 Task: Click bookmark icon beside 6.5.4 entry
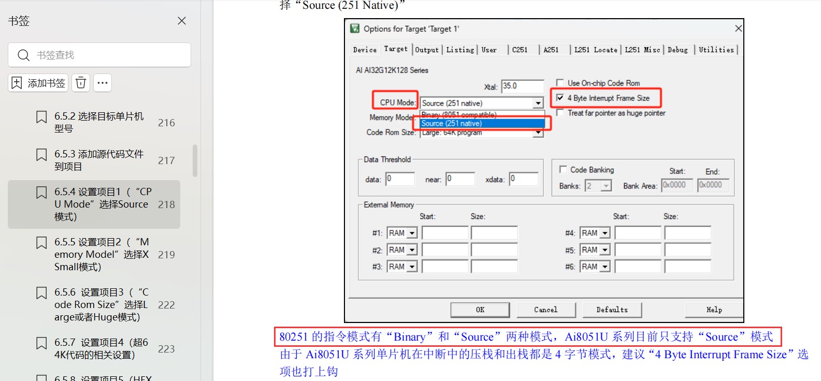(x=41, y=193)
